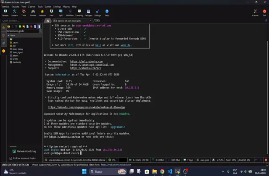Image resolution: width=269 pixels, height=176 pixels.
Task: Follow the help.ubuntu.com documentation link
Action: (x=86, y=62)
